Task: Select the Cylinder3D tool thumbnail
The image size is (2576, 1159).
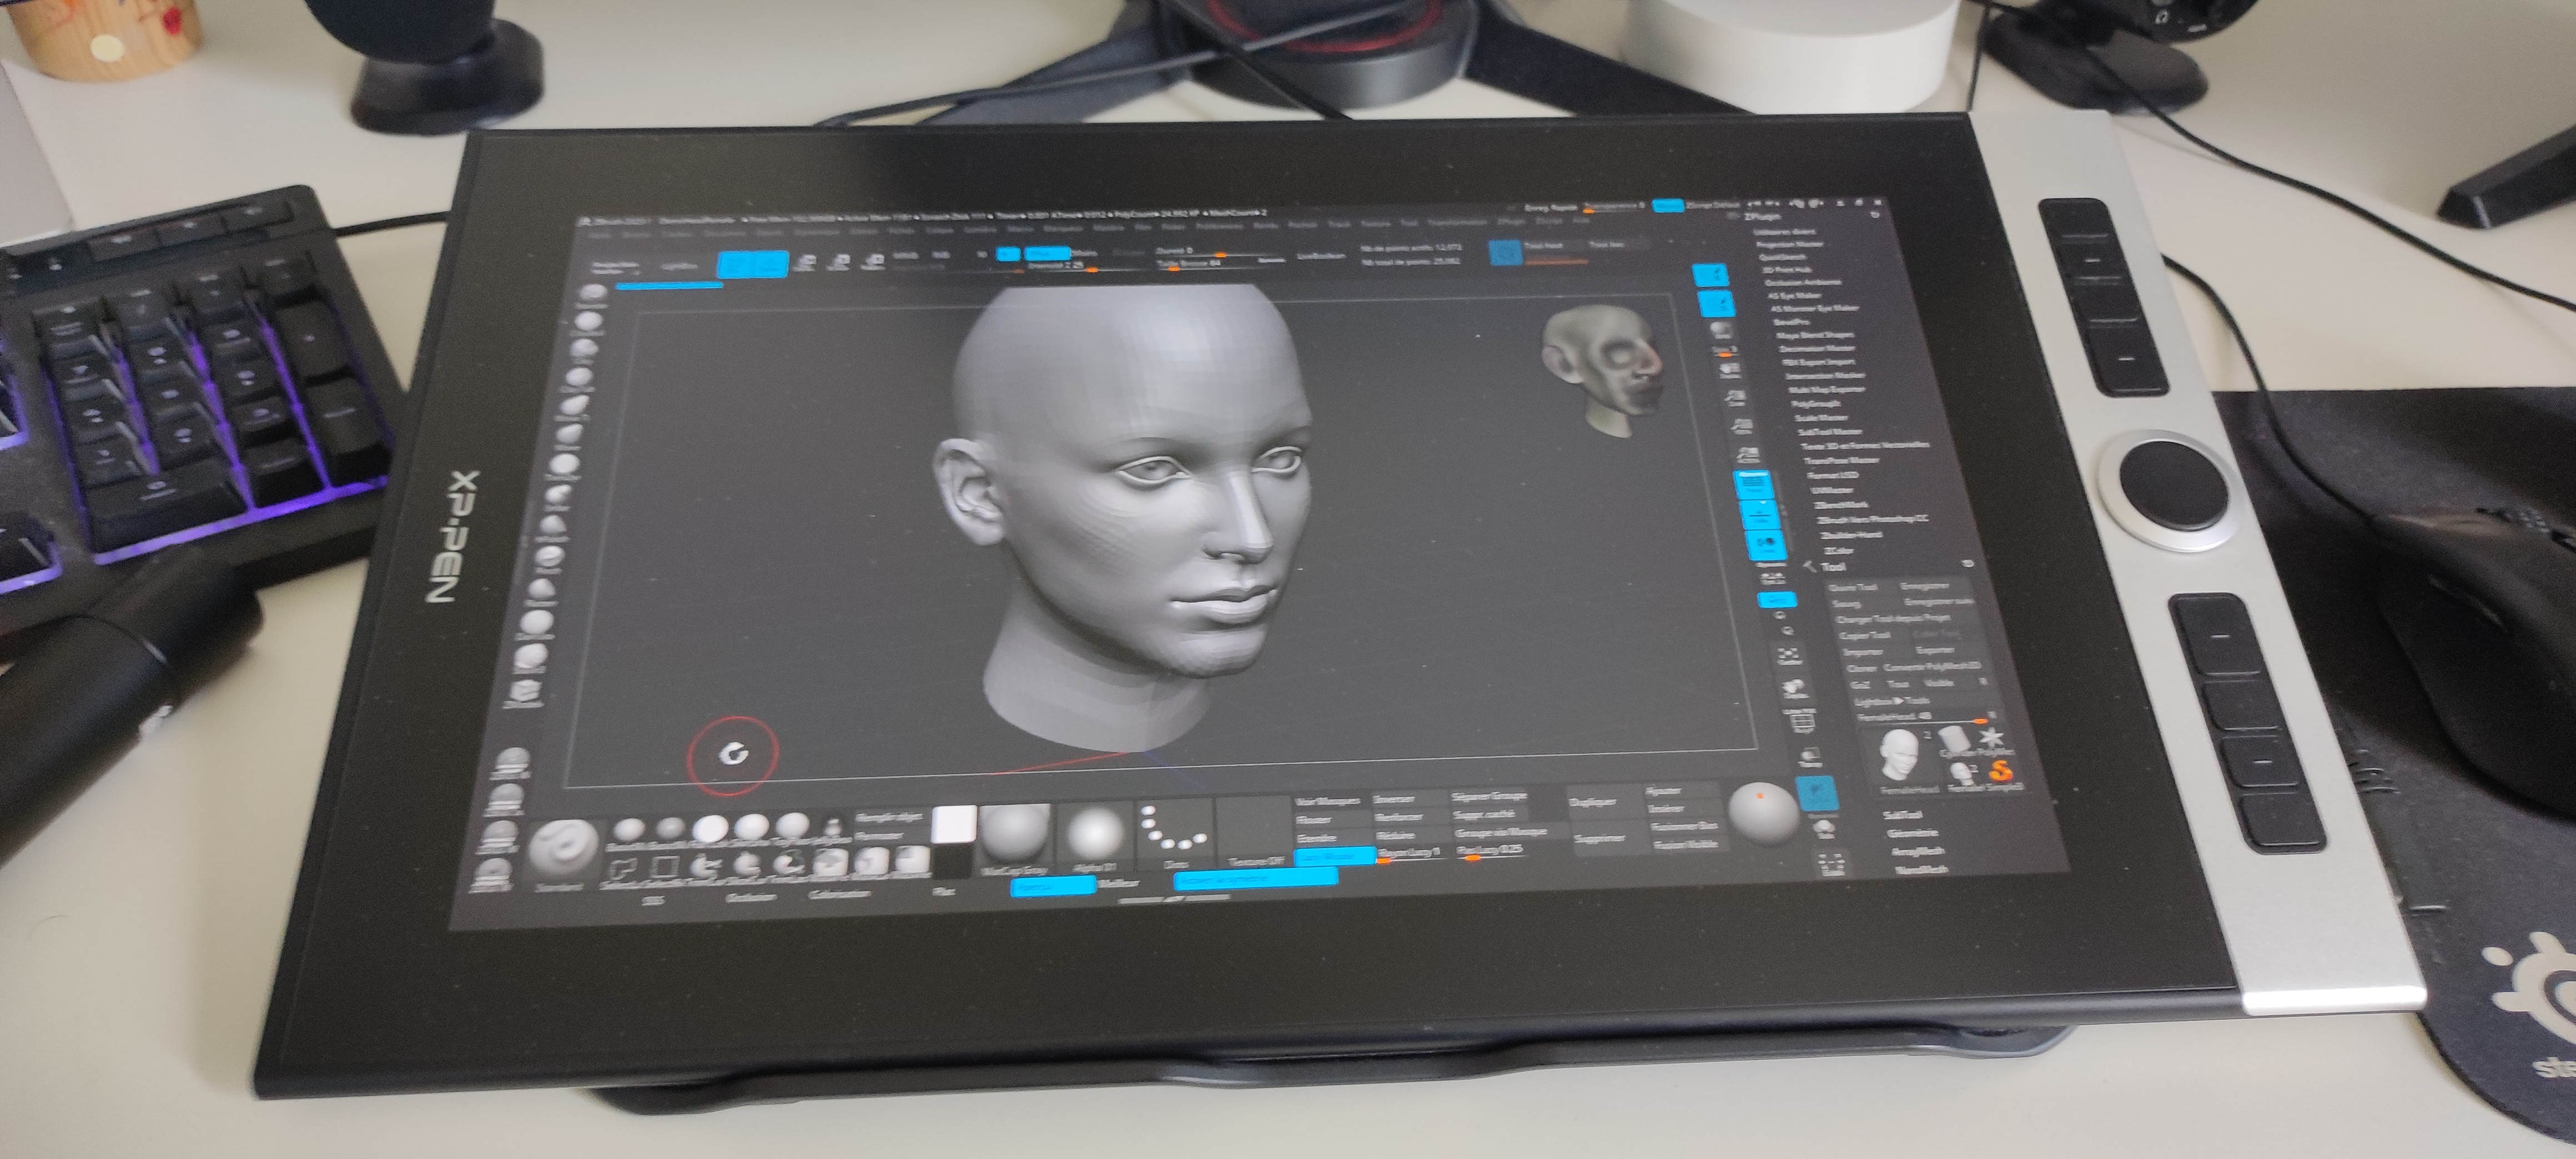Action: [1955, 738]
